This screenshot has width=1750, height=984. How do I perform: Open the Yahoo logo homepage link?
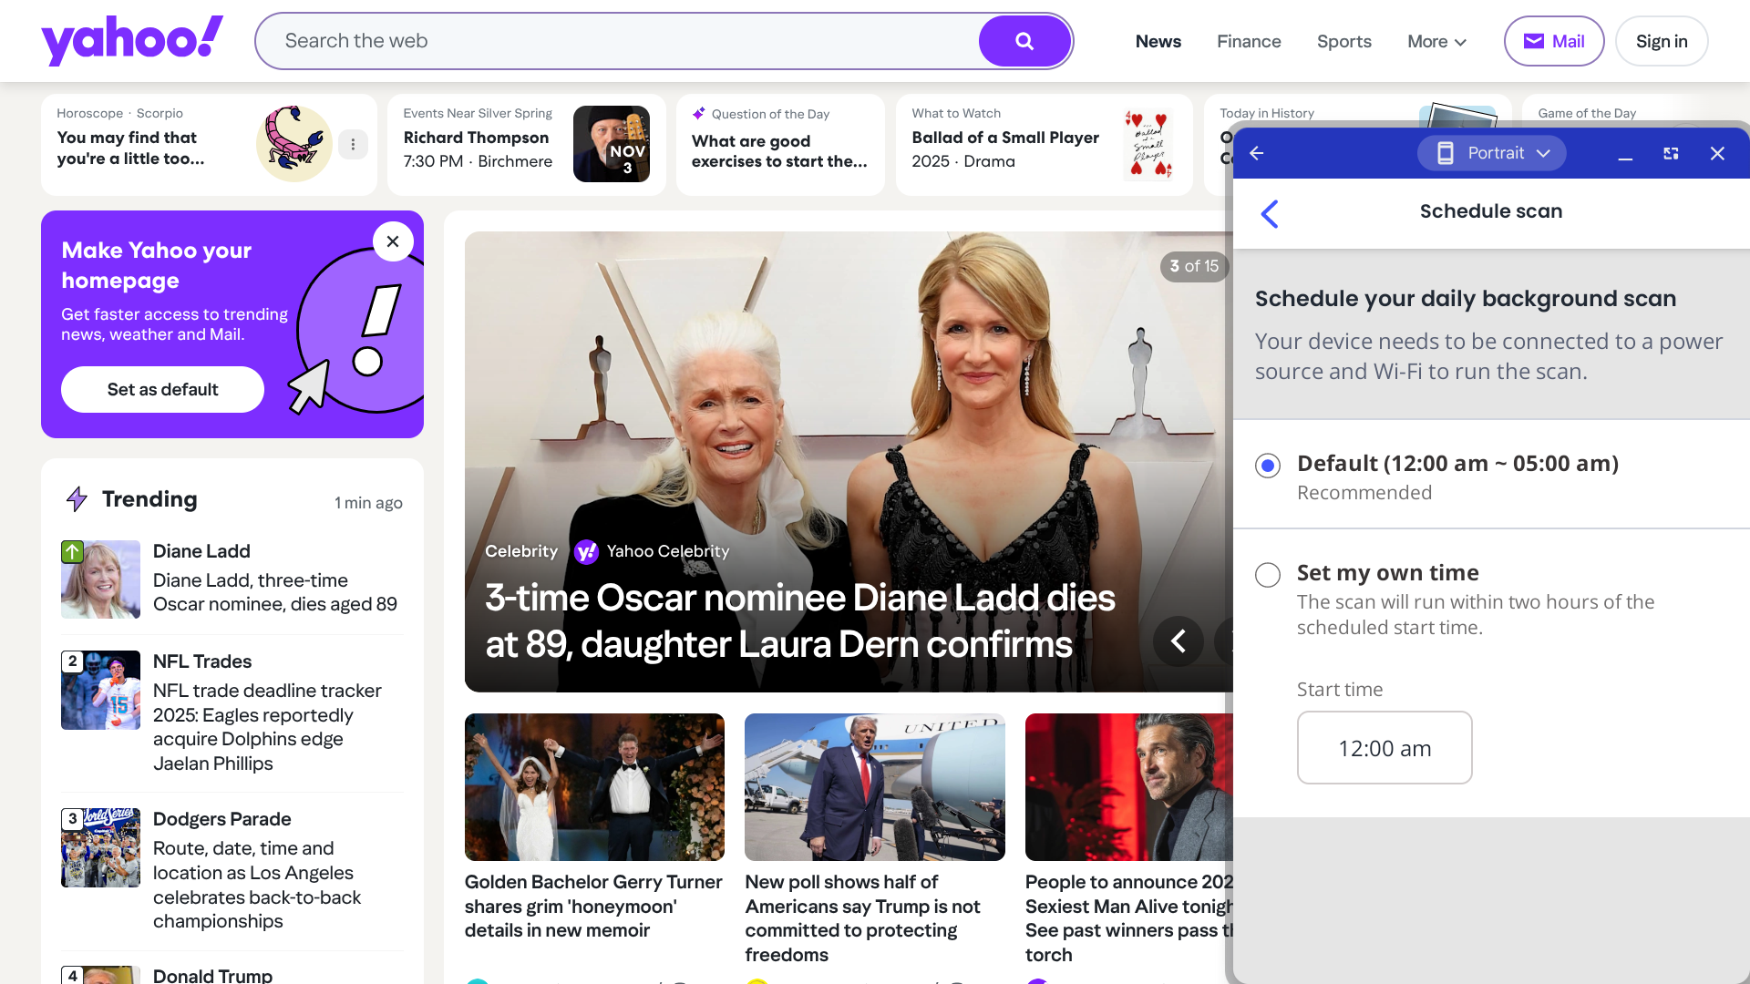132,41
